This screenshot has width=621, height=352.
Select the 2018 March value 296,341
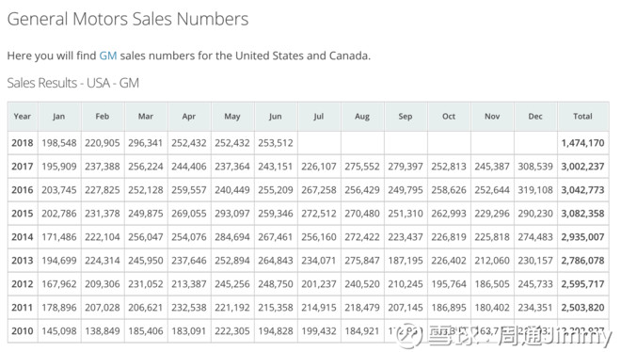point(146,143)
